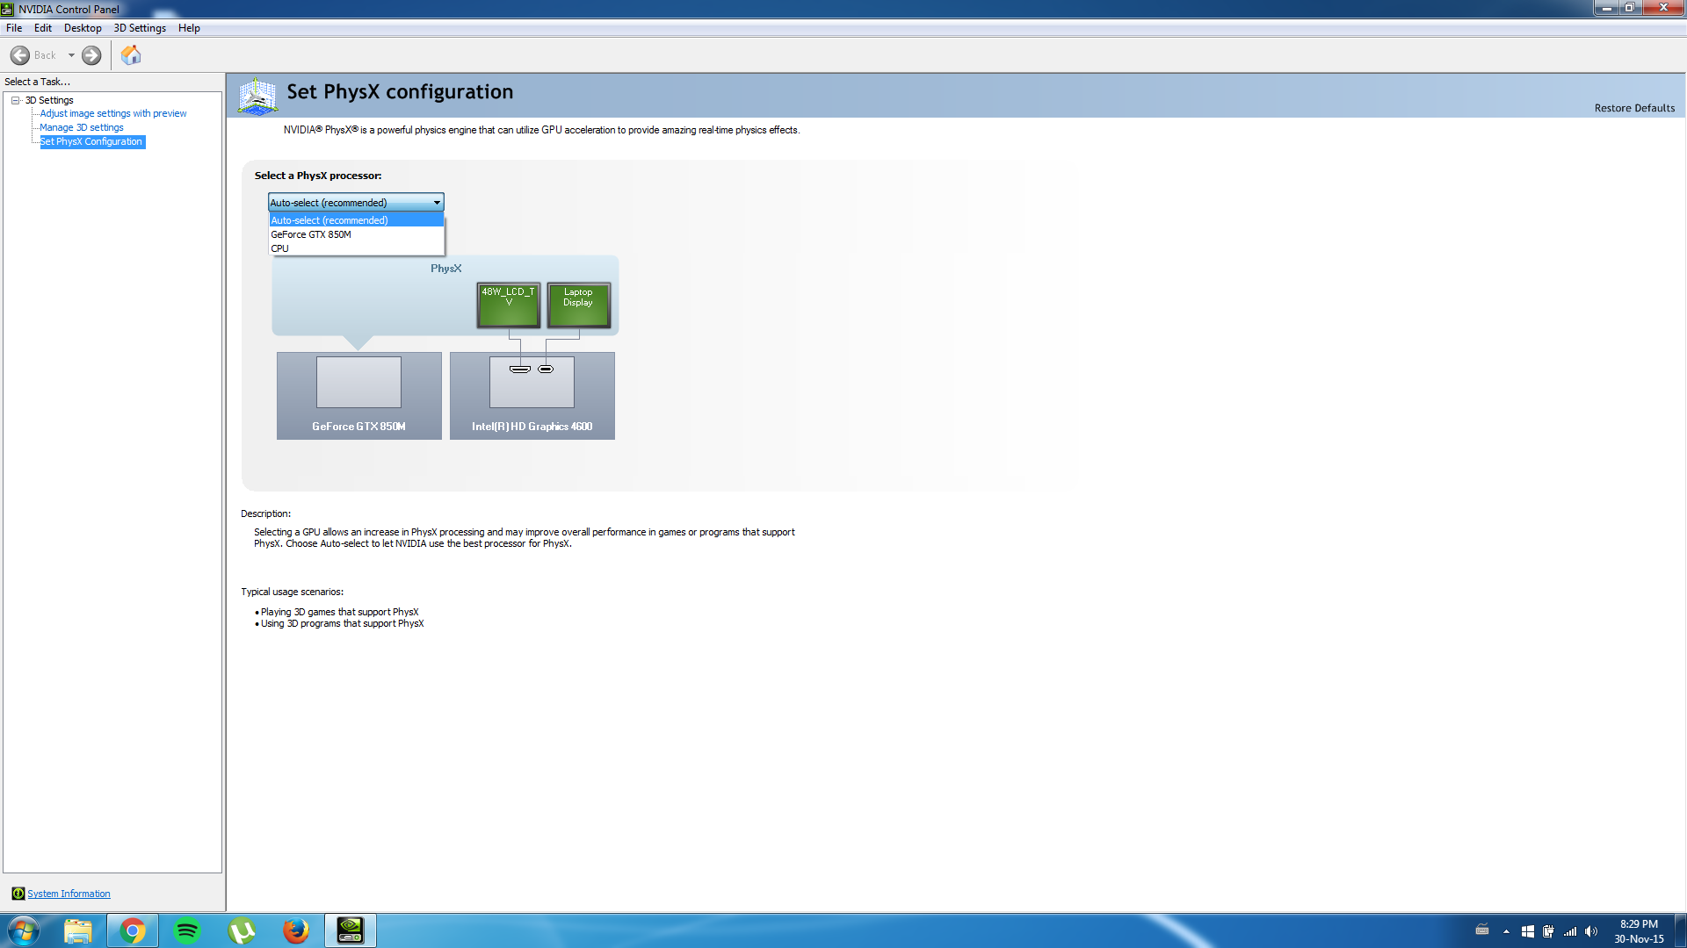Click the GeForce GTX 850M GPU box

pos(358,396)
